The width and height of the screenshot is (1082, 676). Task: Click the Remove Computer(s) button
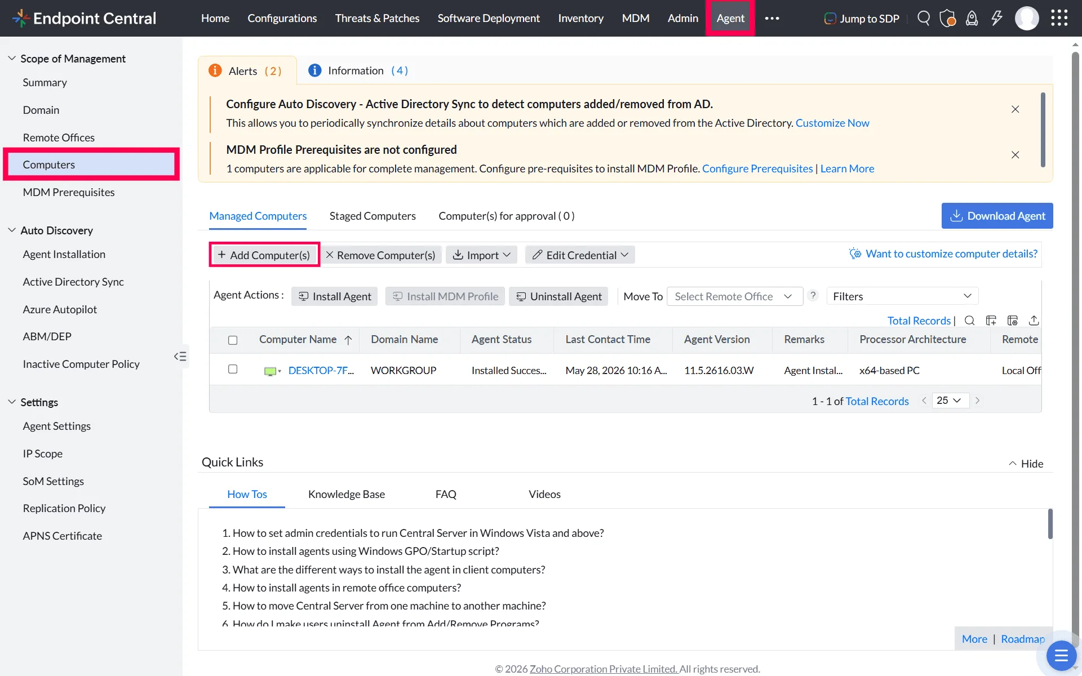380,255
